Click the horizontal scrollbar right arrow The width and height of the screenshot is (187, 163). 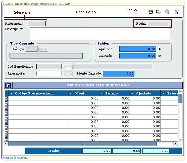click(176, 144)
